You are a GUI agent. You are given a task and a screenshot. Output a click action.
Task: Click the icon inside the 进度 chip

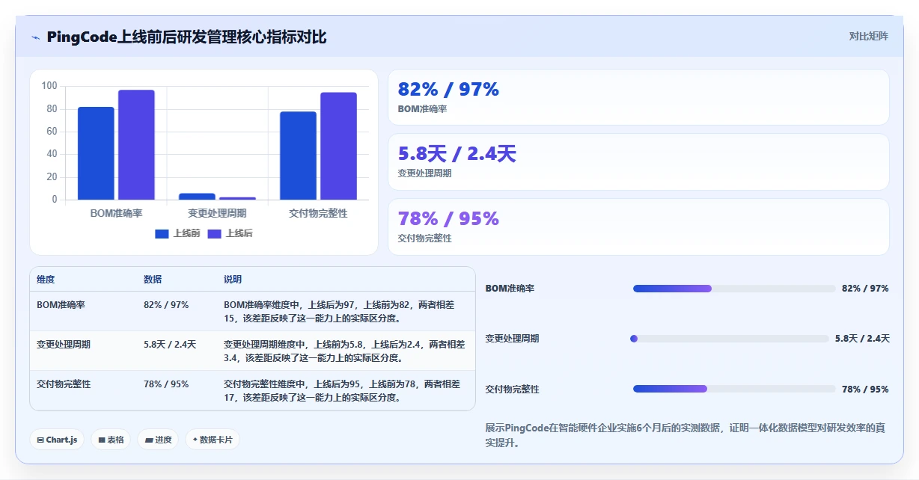(x=149, y=440)
